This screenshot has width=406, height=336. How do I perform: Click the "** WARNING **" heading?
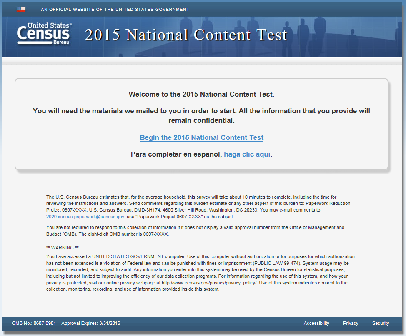click(x=63, y=248)
